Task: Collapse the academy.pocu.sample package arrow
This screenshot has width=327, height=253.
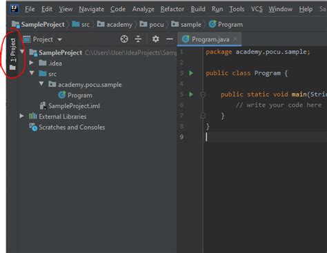Action: (41, 83)
